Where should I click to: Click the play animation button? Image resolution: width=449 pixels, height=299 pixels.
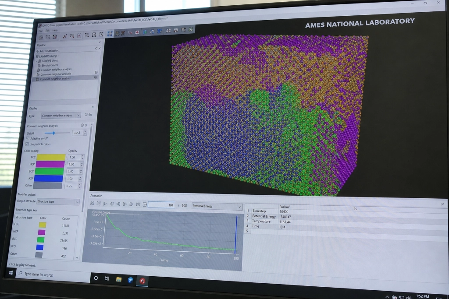pos(105,204)
